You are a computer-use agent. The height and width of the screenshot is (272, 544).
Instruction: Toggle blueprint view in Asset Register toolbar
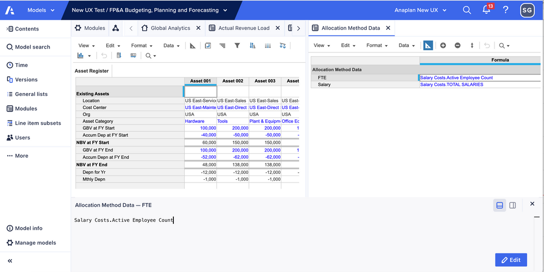pyautogui.click(x=193, y=45)
